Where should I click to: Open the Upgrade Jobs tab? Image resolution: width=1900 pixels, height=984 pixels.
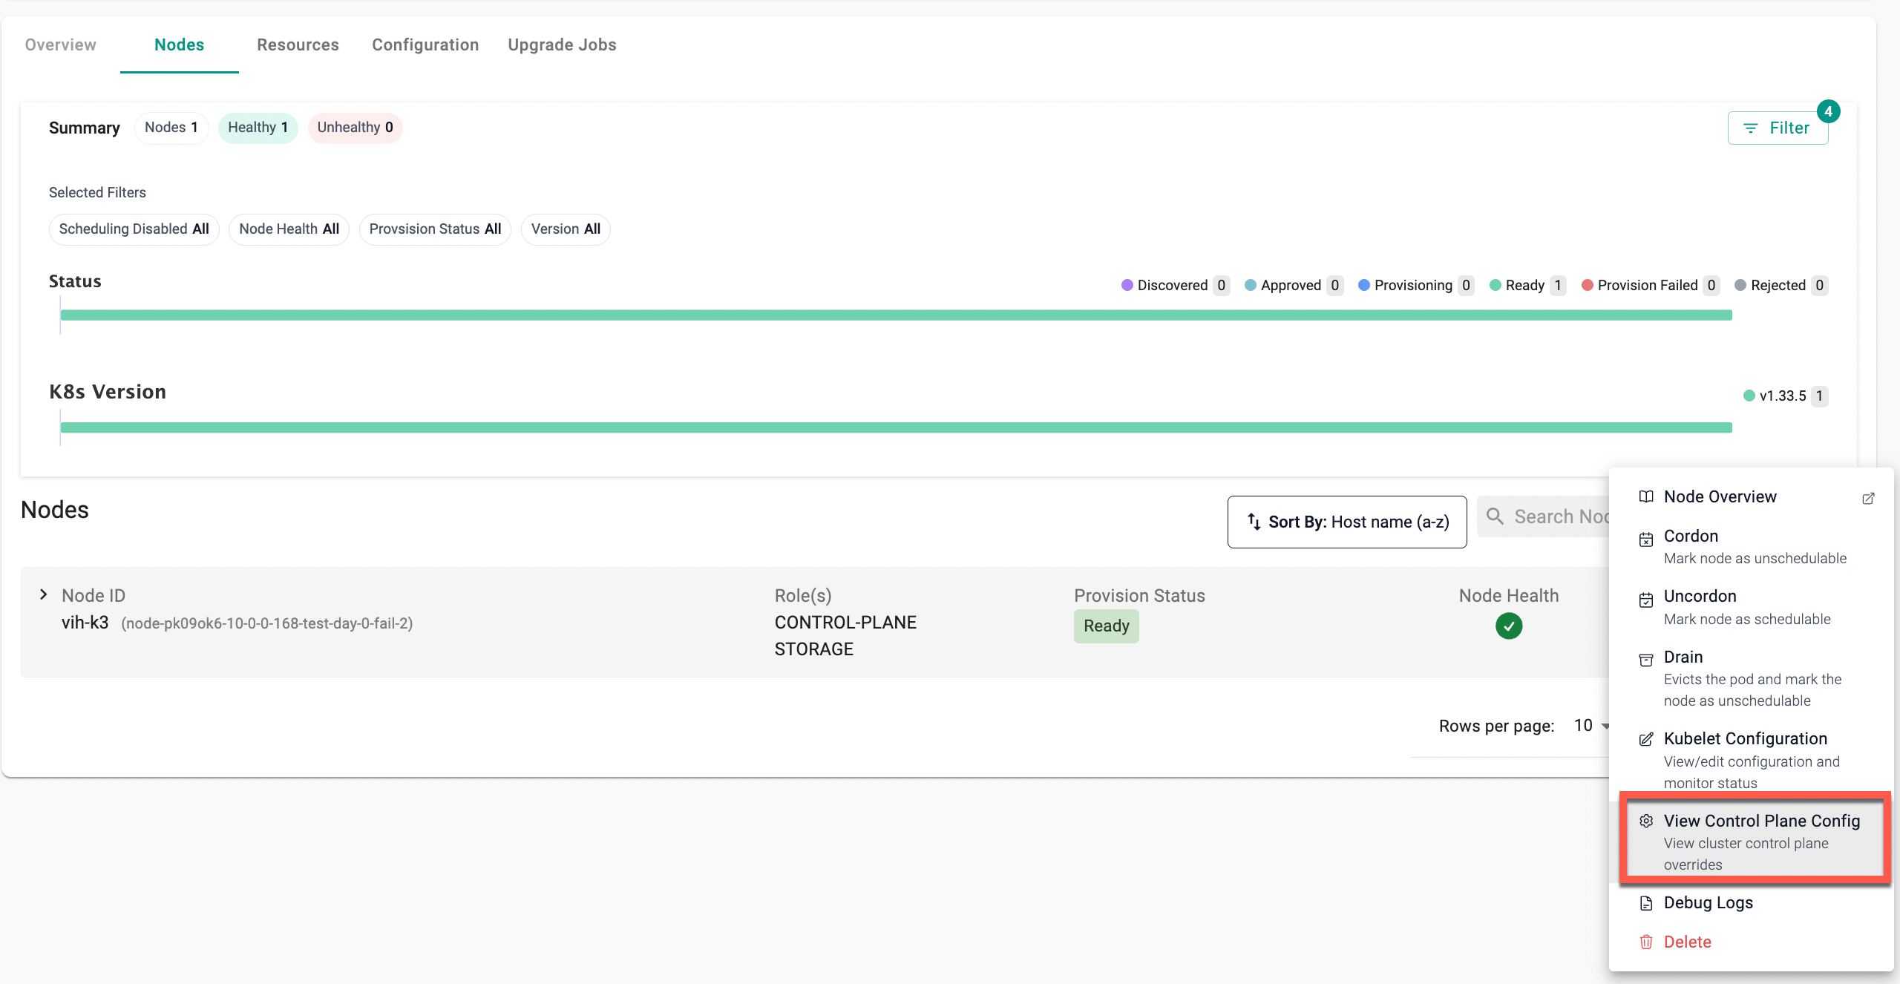562,45
